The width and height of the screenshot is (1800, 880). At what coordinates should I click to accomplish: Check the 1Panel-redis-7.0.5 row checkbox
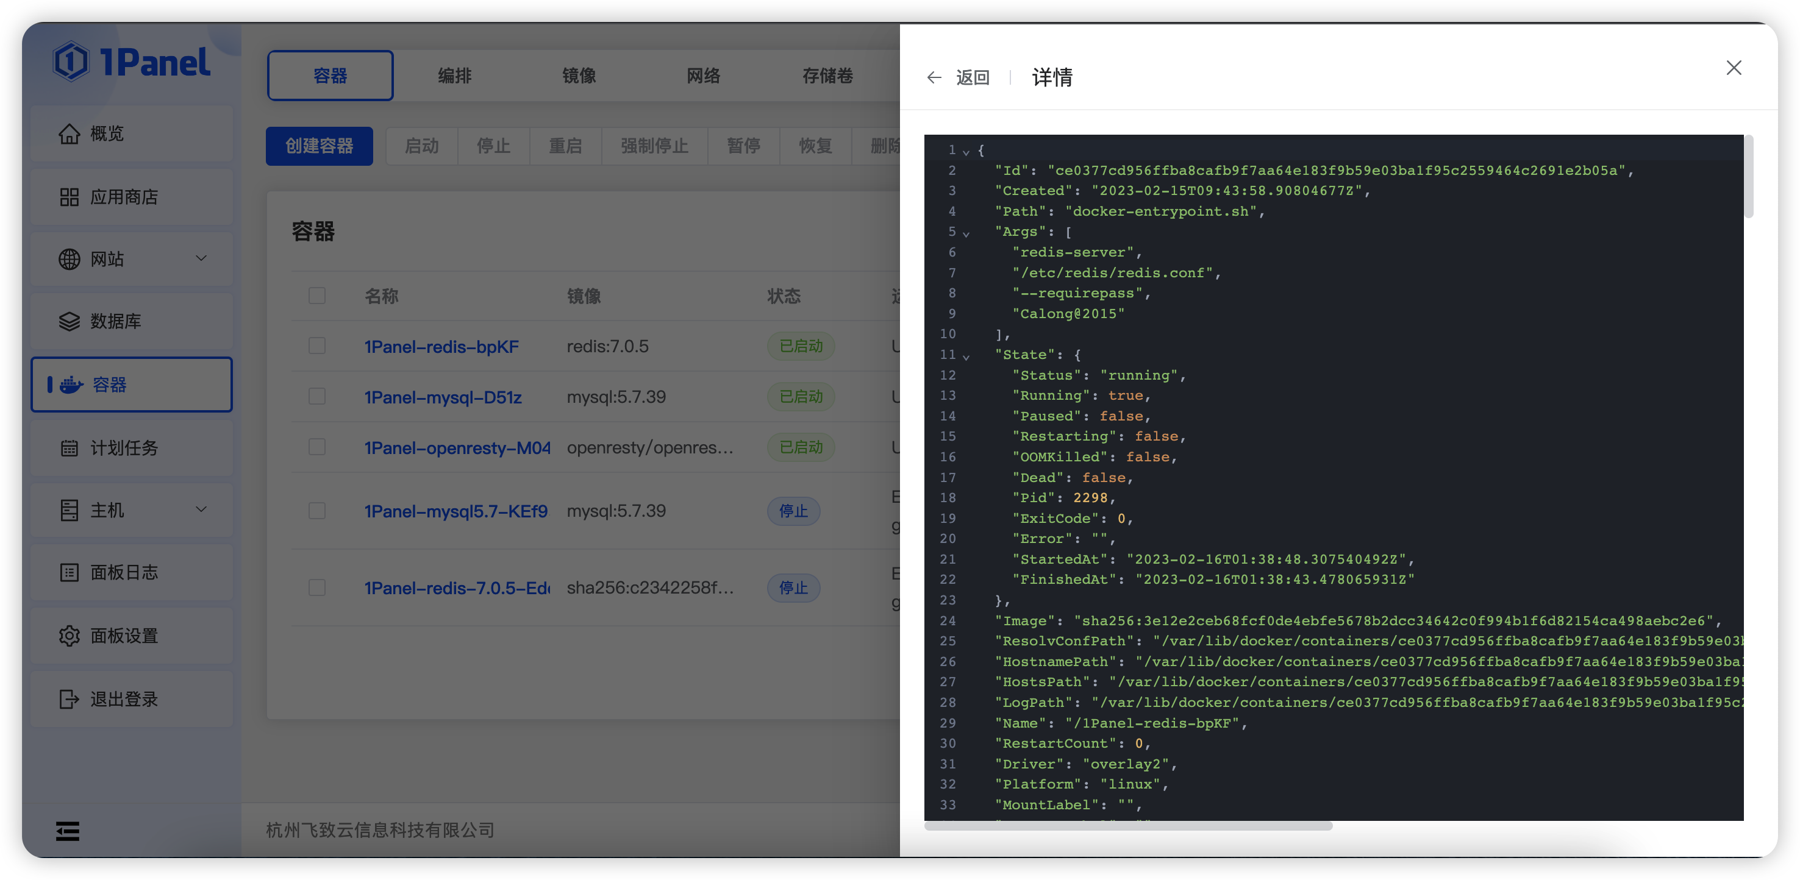316,587
